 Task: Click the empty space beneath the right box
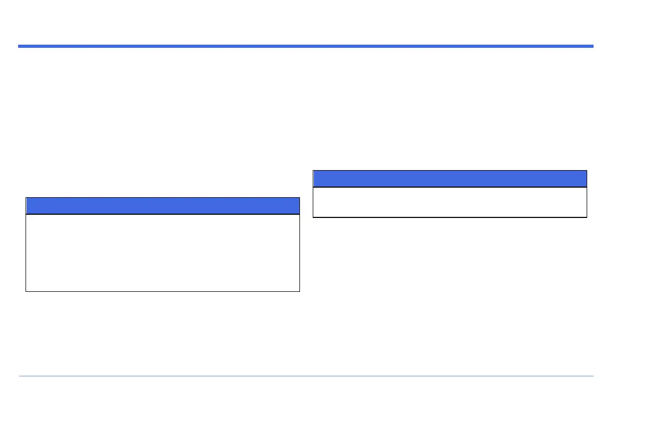(449, 292)
